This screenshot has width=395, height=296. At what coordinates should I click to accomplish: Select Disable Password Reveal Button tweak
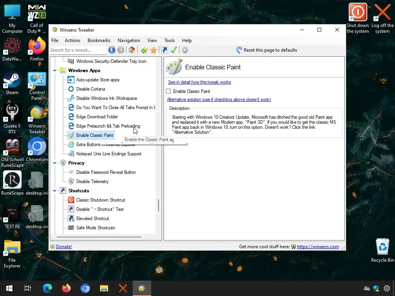[x=106, y=172]
